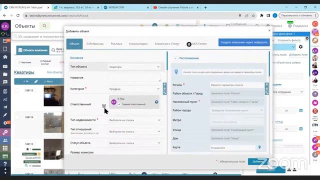Switch to the INTRUM CRM browser tab
Image resolution: width=320 pixels, height=180 pixels.
point(126,7)
